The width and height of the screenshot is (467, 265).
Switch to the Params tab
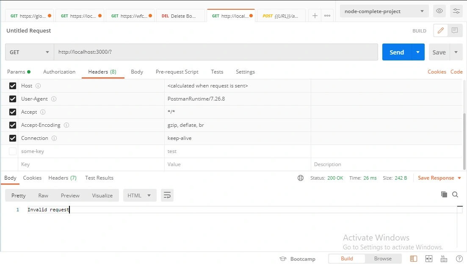coord(19,72)
